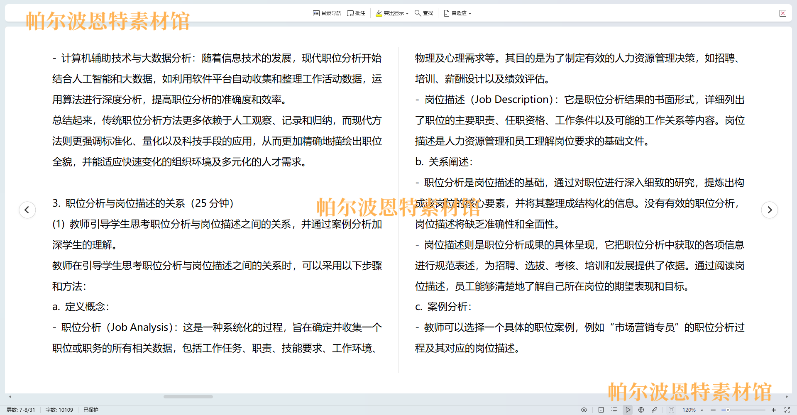Click the scroll left arrow
797x415 pixels.
pyautogui.click(x=10, y=397)
